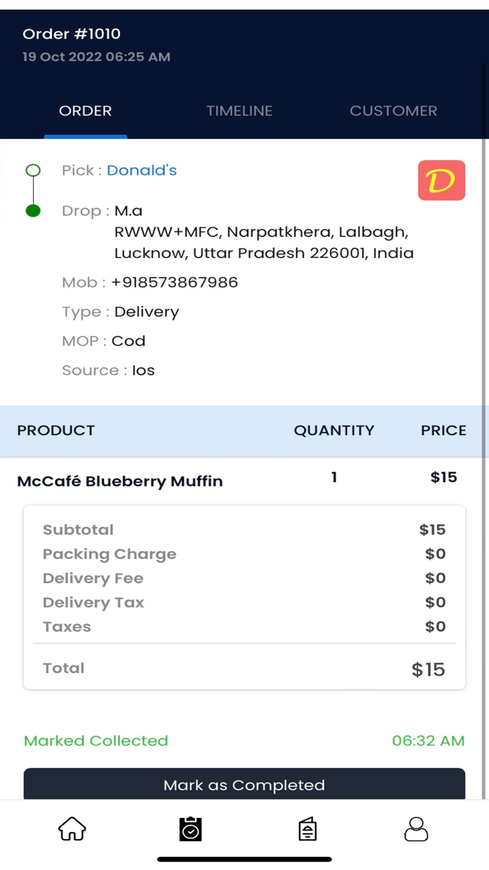Select the ORDER tab

[x=86, y=111]
